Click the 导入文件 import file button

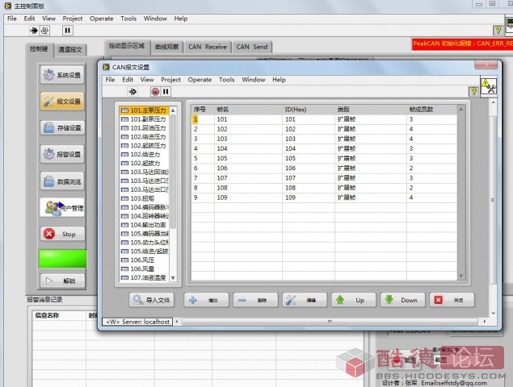coord(152,300)
